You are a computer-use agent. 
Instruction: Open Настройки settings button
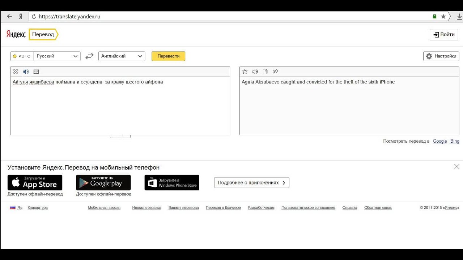click(441, 56)
